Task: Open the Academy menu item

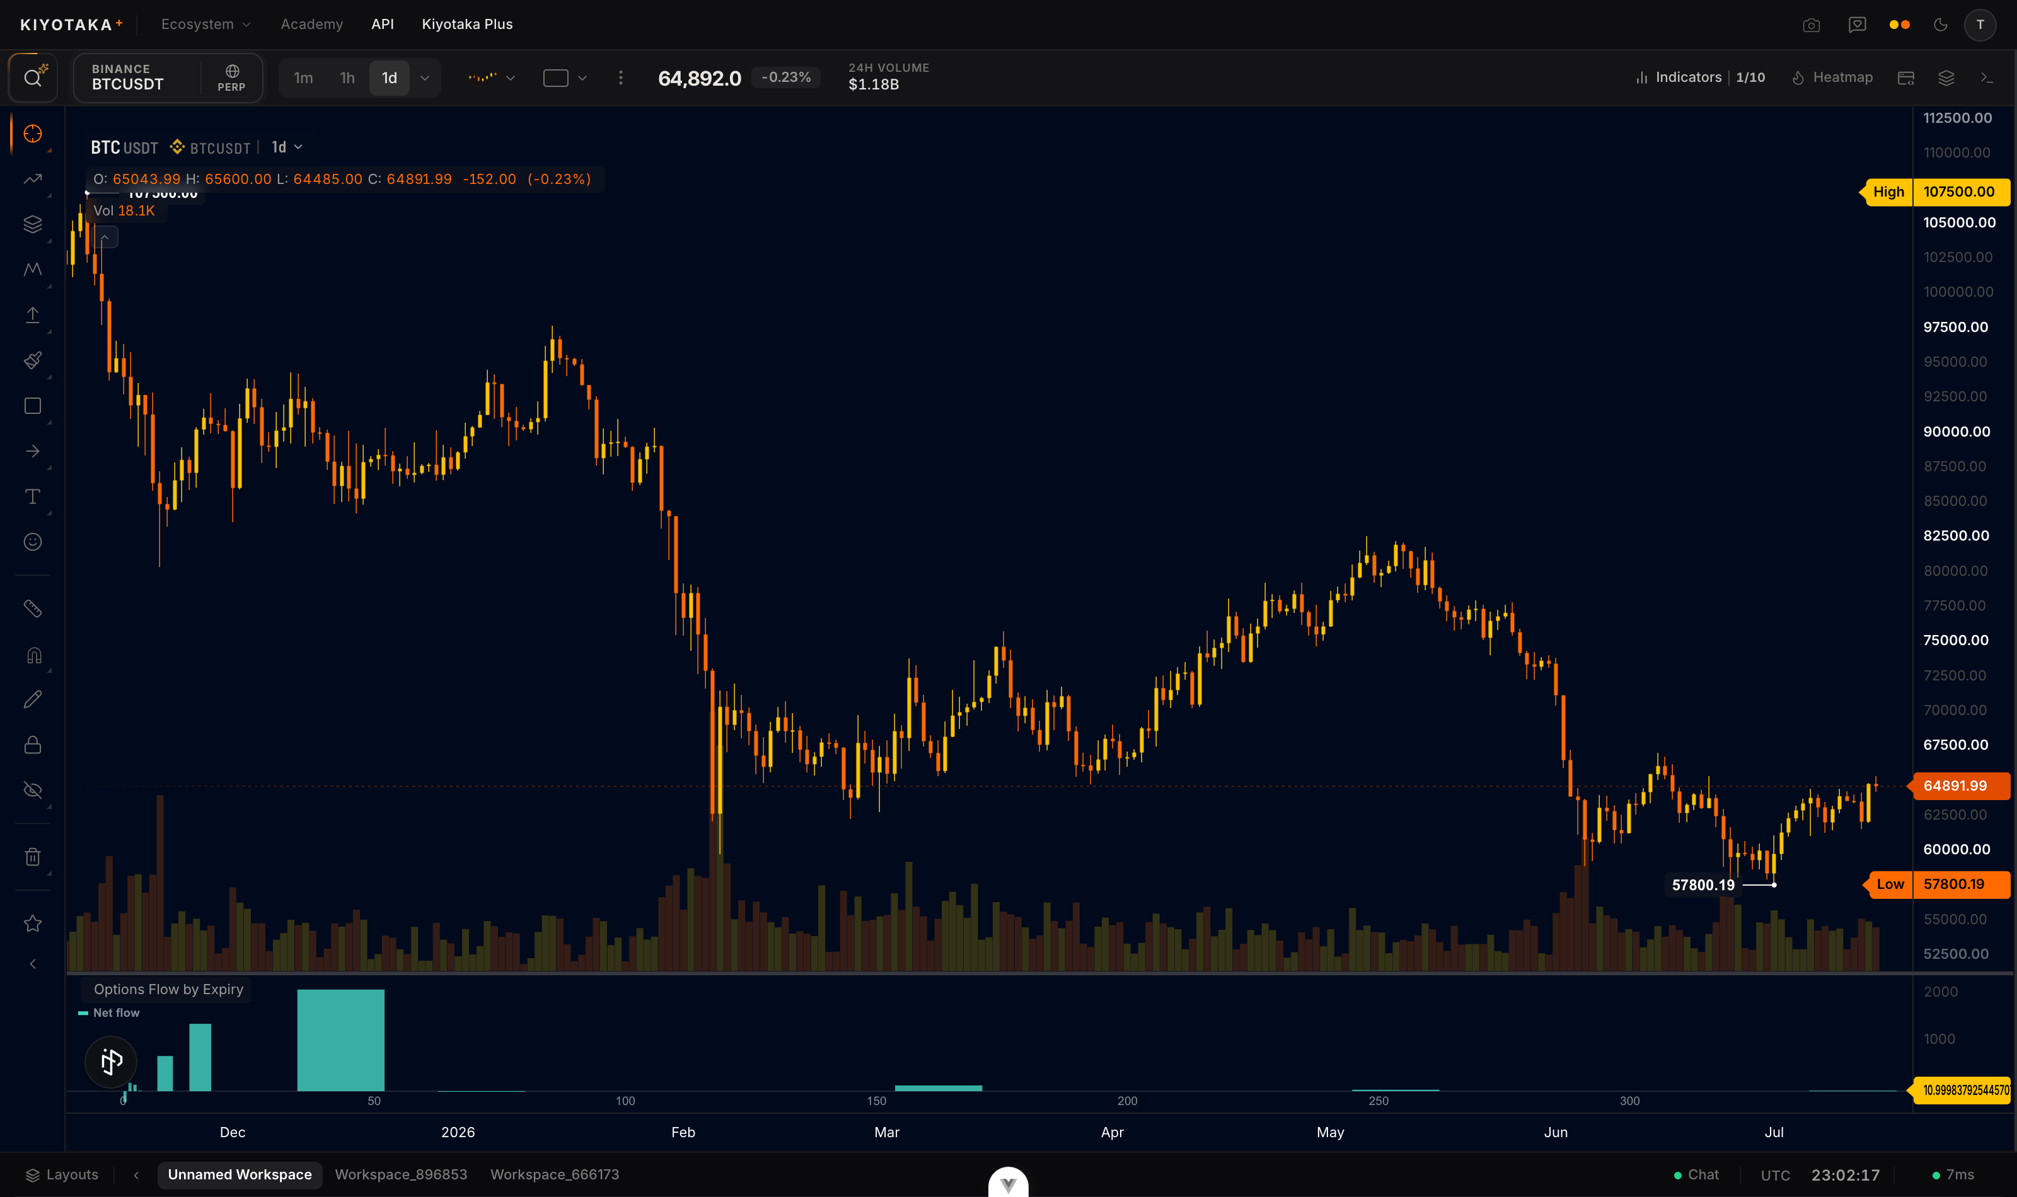Action: point(311,24)
